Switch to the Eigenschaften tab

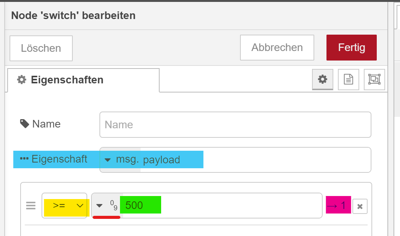point(83,80)
